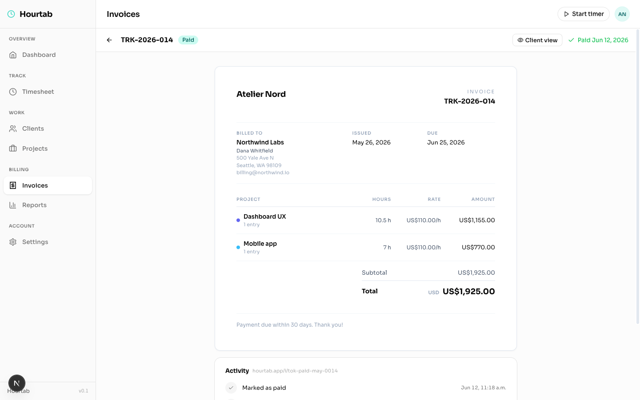Click the Marked as paid activity entry
This screenshot has width=640, height=400.
point(264,388)
